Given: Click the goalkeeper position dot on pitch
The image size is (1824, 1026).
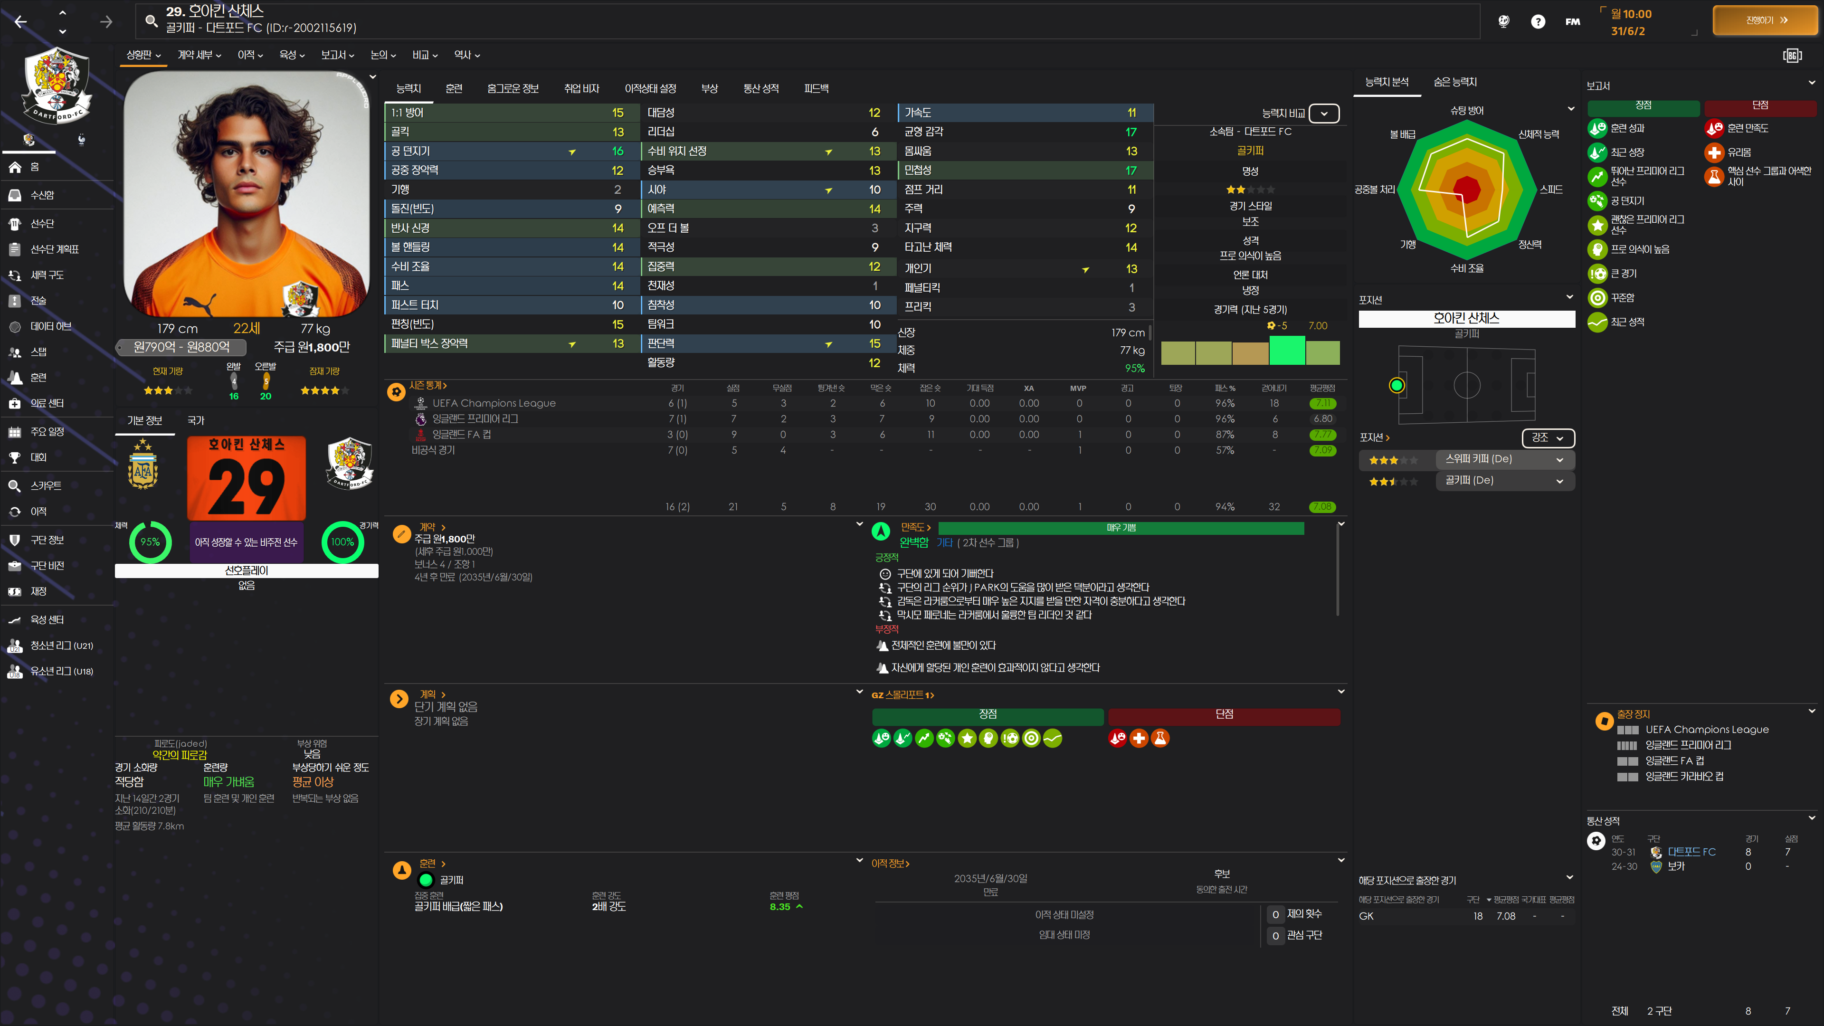Looking at the screenshot, I should click(x=1396, y=385).
